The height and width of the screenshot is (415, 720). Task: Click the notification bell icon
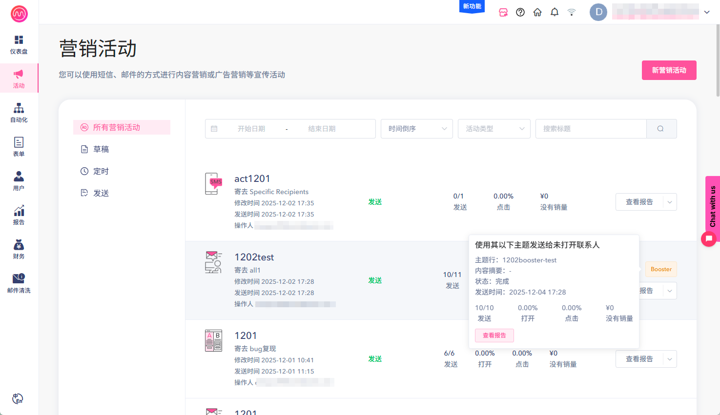tap(555, 12)
